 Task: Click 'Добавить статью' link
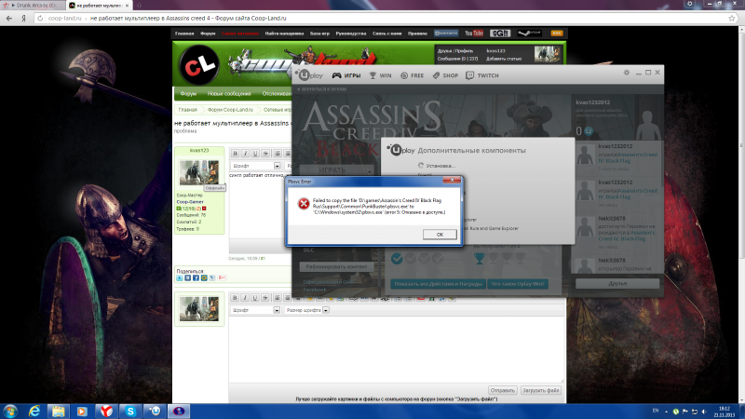point(504,59)
